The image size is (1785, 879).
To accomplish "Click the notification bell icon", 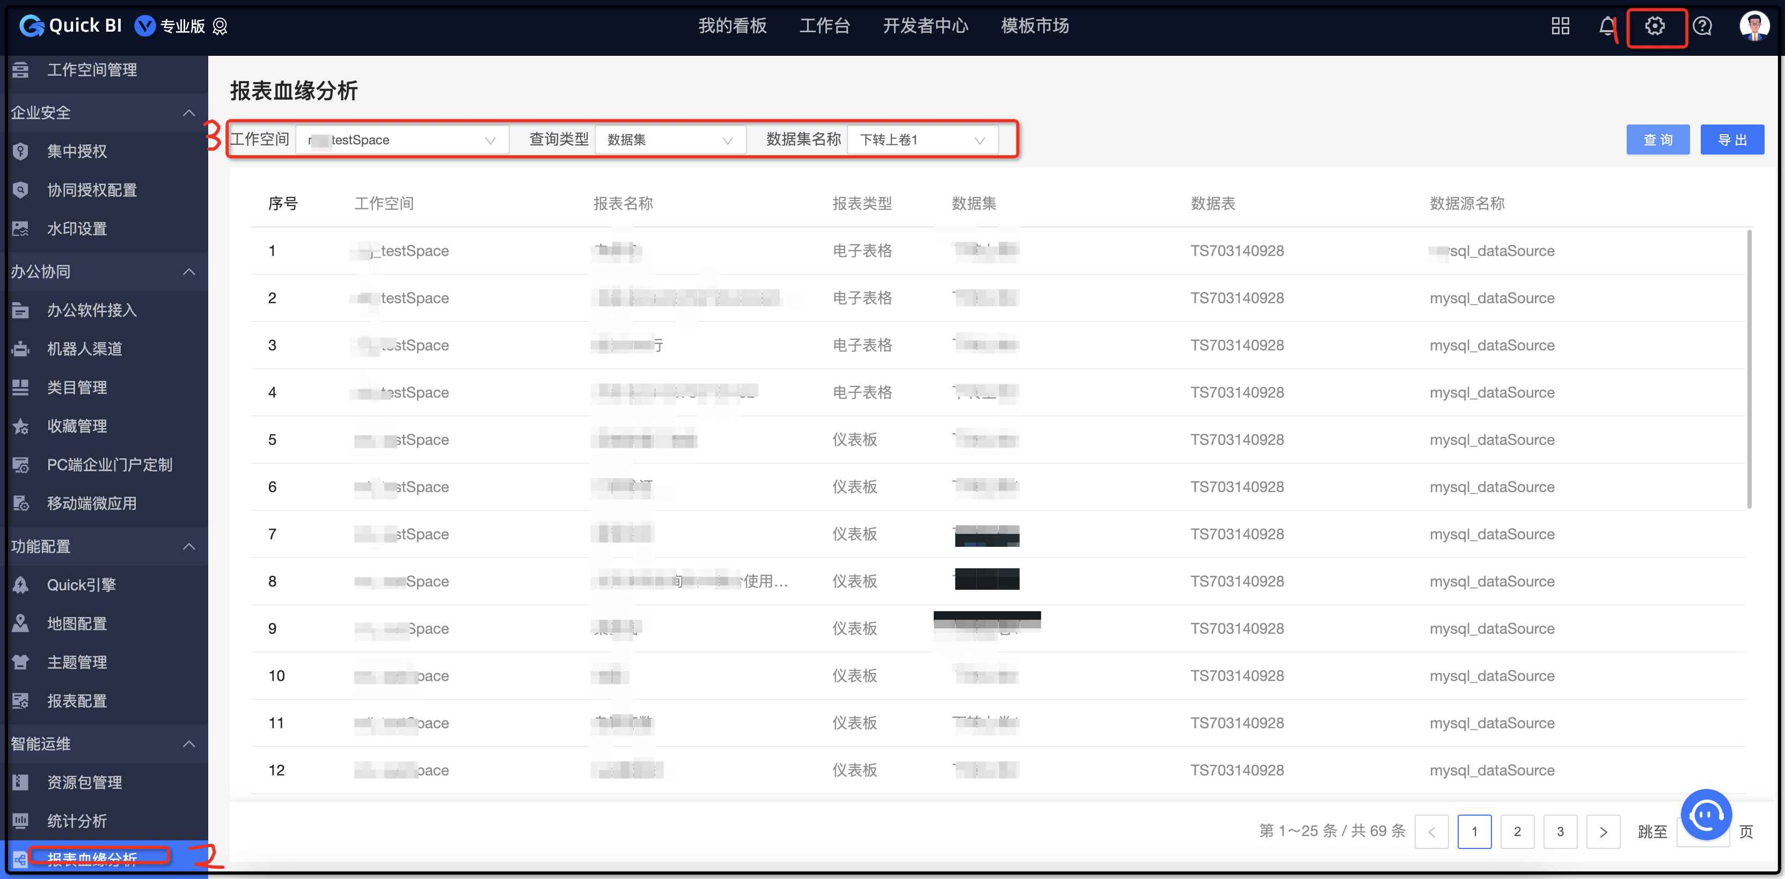I will click(x=1607, y=26).
